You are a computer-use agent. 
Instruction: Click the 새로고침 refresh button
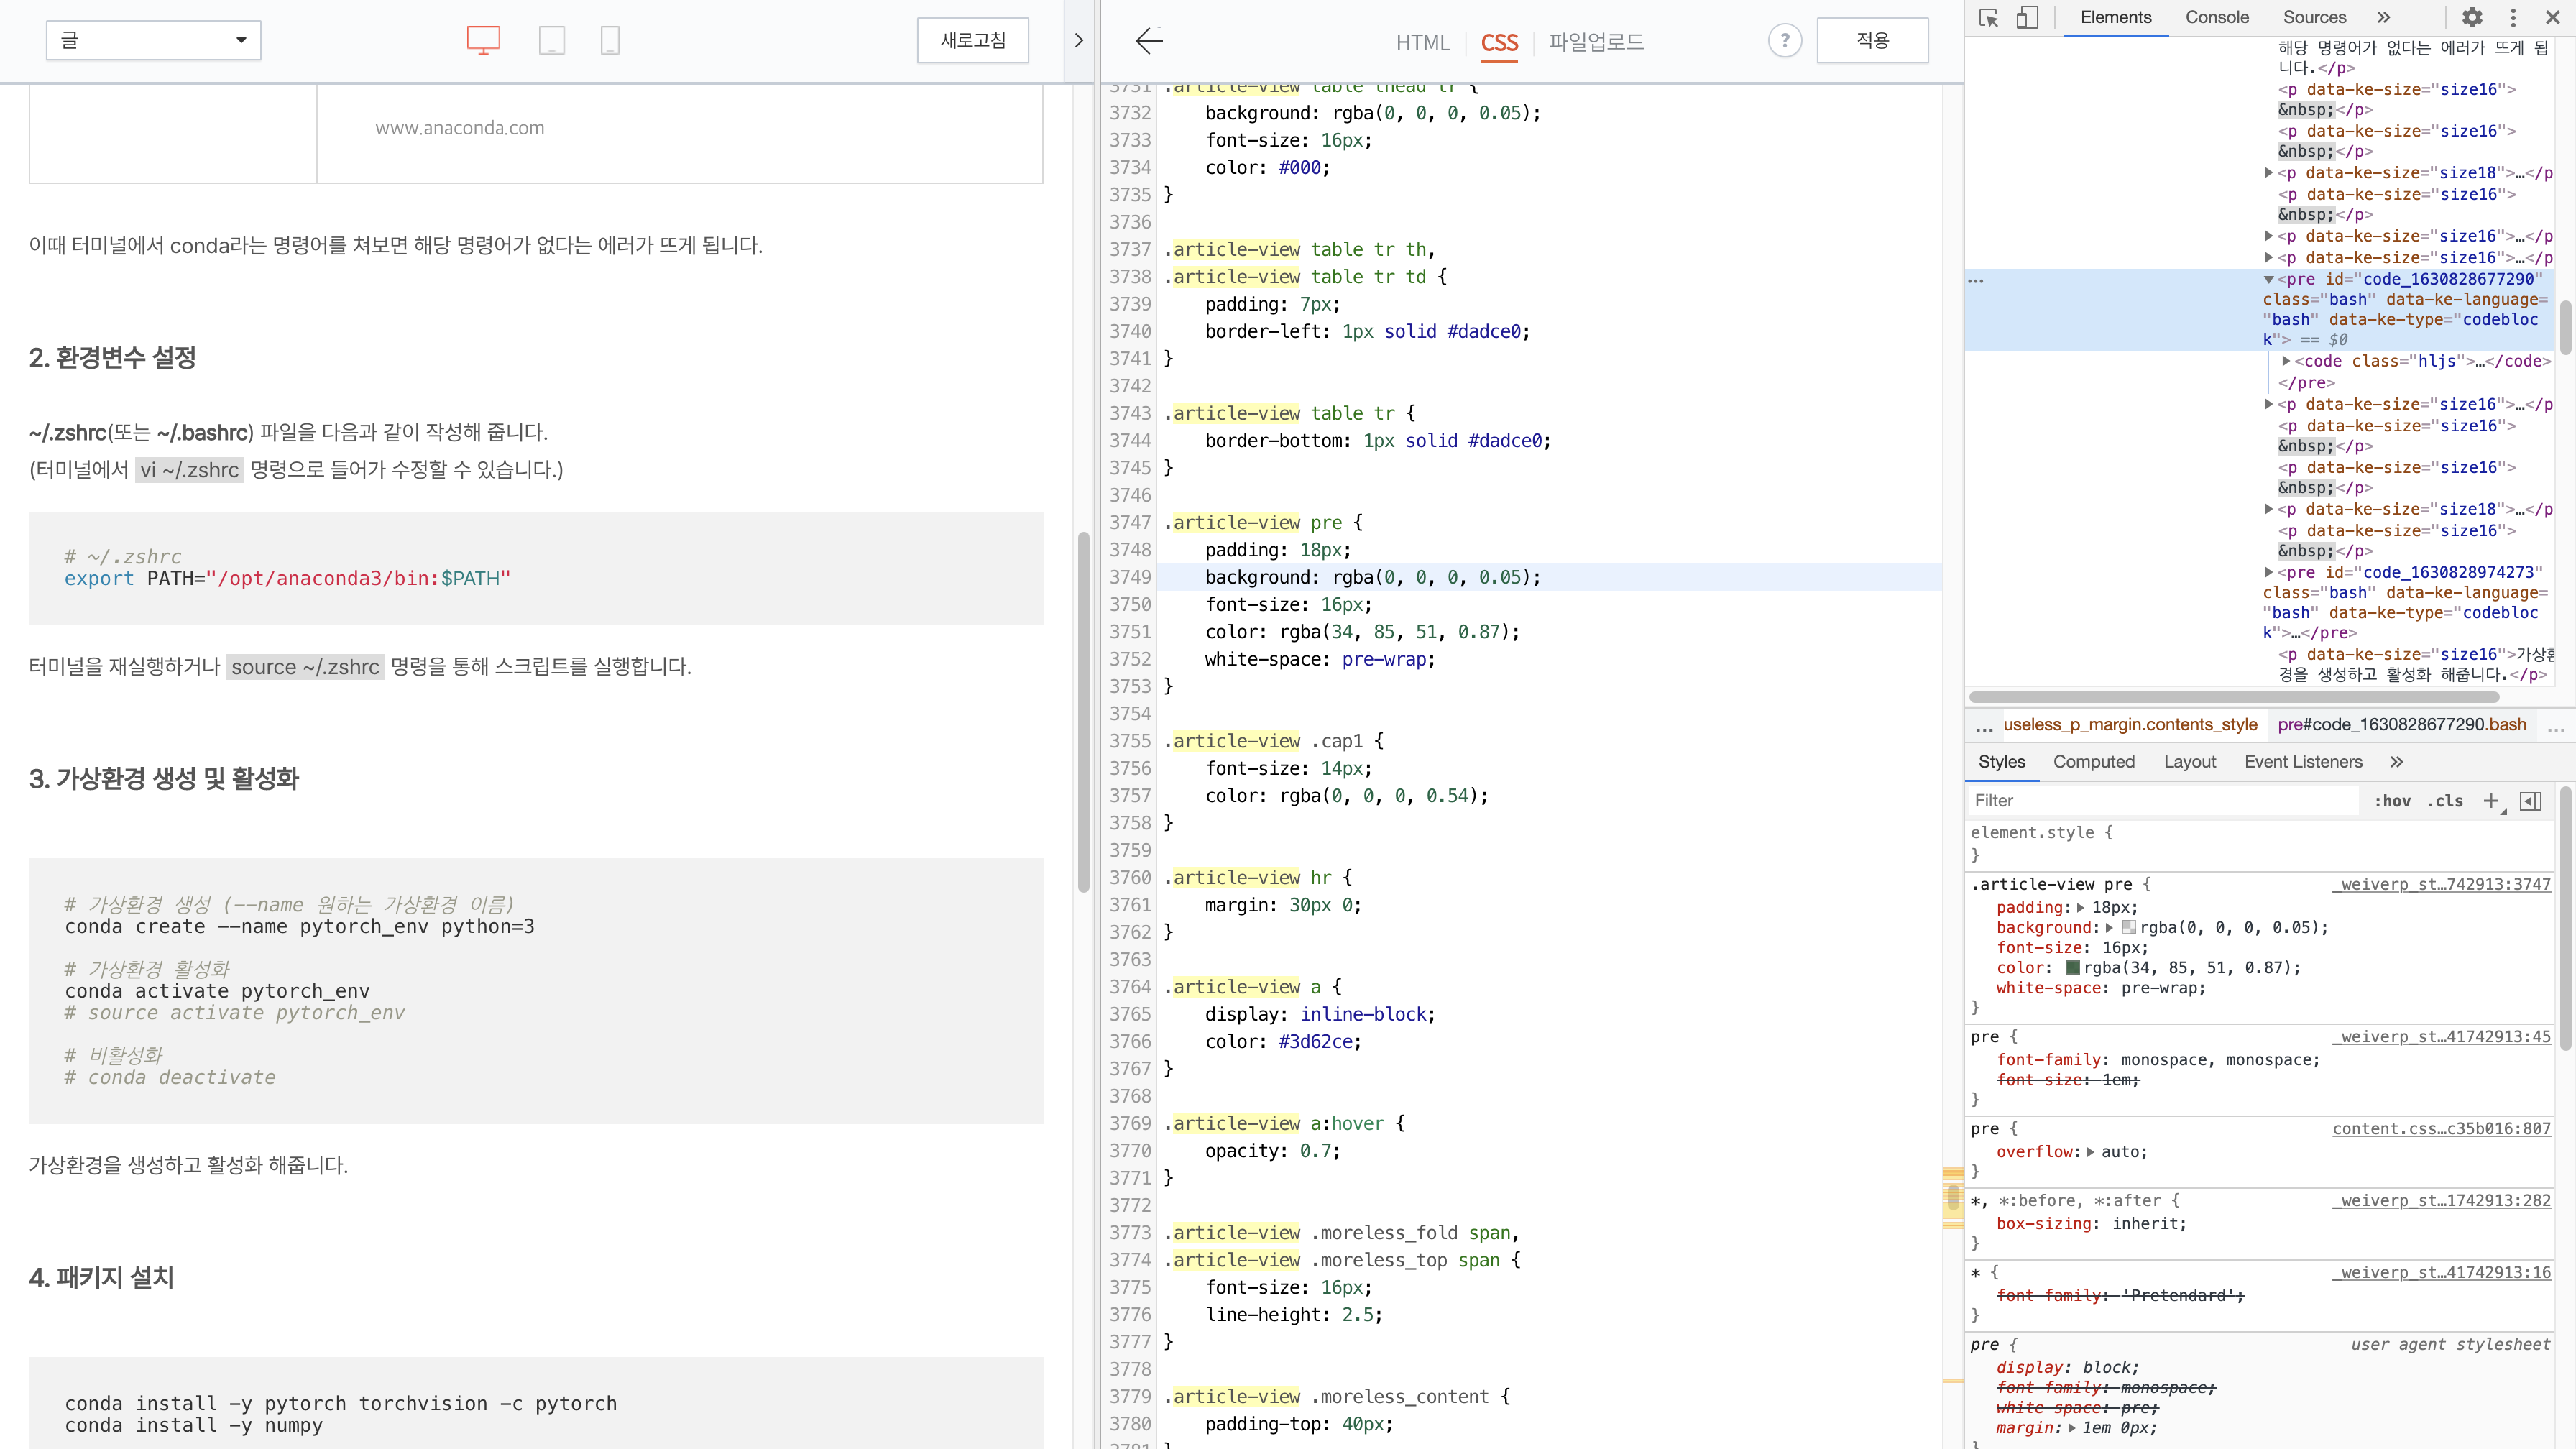coord(972,40)
